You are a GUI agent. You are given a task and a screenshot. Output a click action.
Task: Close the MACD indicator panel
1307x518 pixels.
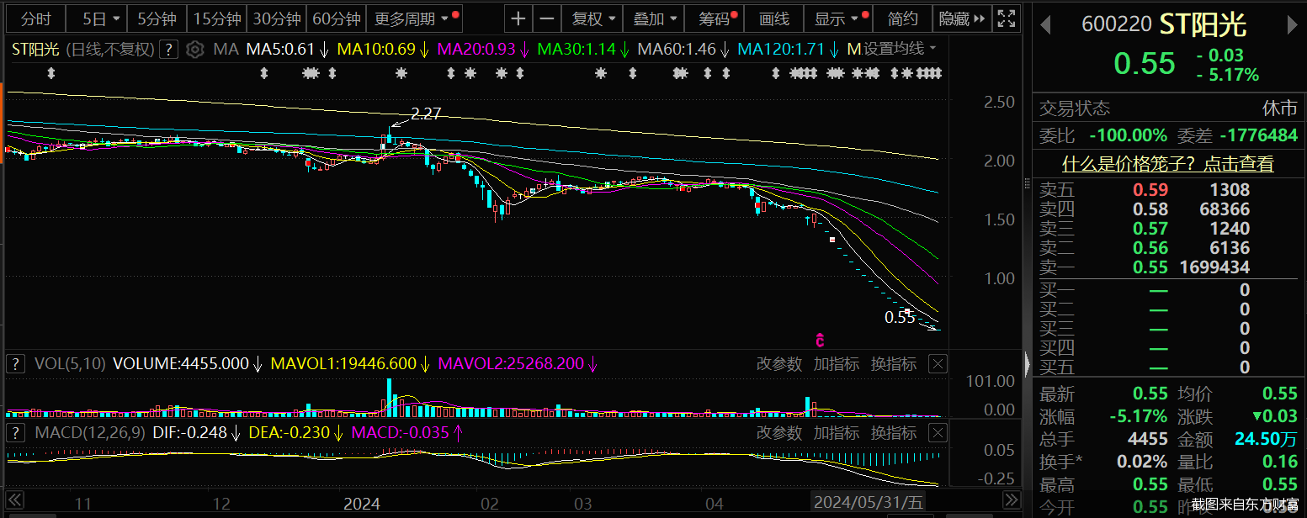click(x=937, y=433)
